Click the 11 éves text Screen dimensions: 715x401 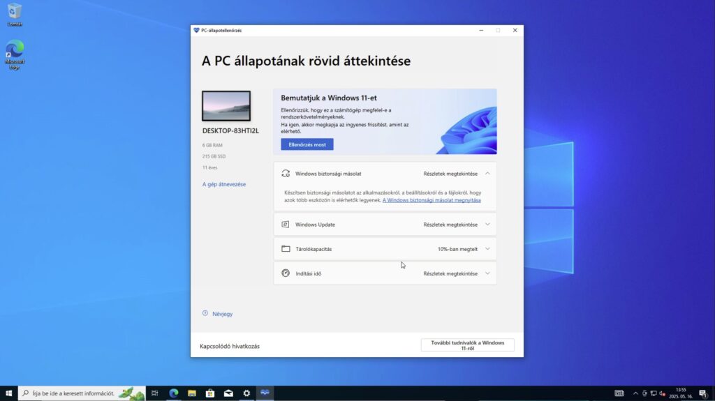209,167
